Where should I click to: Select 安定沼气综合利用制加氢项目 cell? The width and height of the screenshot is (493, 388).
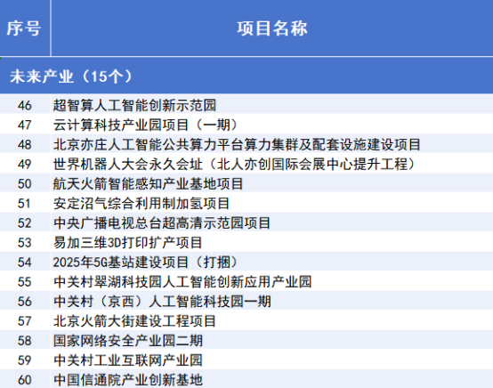pyautogui.click(x=272, y=204)
